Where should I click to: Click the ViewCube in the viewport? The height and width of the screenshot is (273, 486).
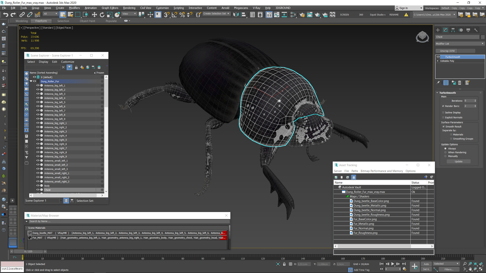click(422, 37)
